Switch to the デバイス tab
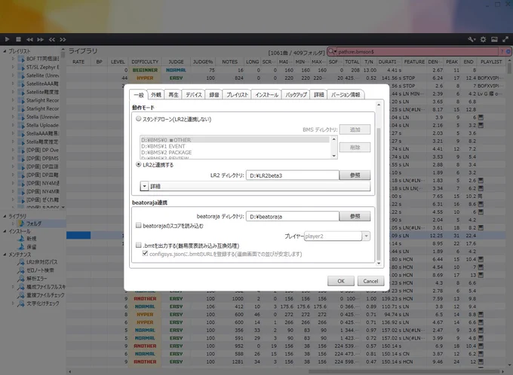Viewport: 513px width, 375px height. coord(194,94)
